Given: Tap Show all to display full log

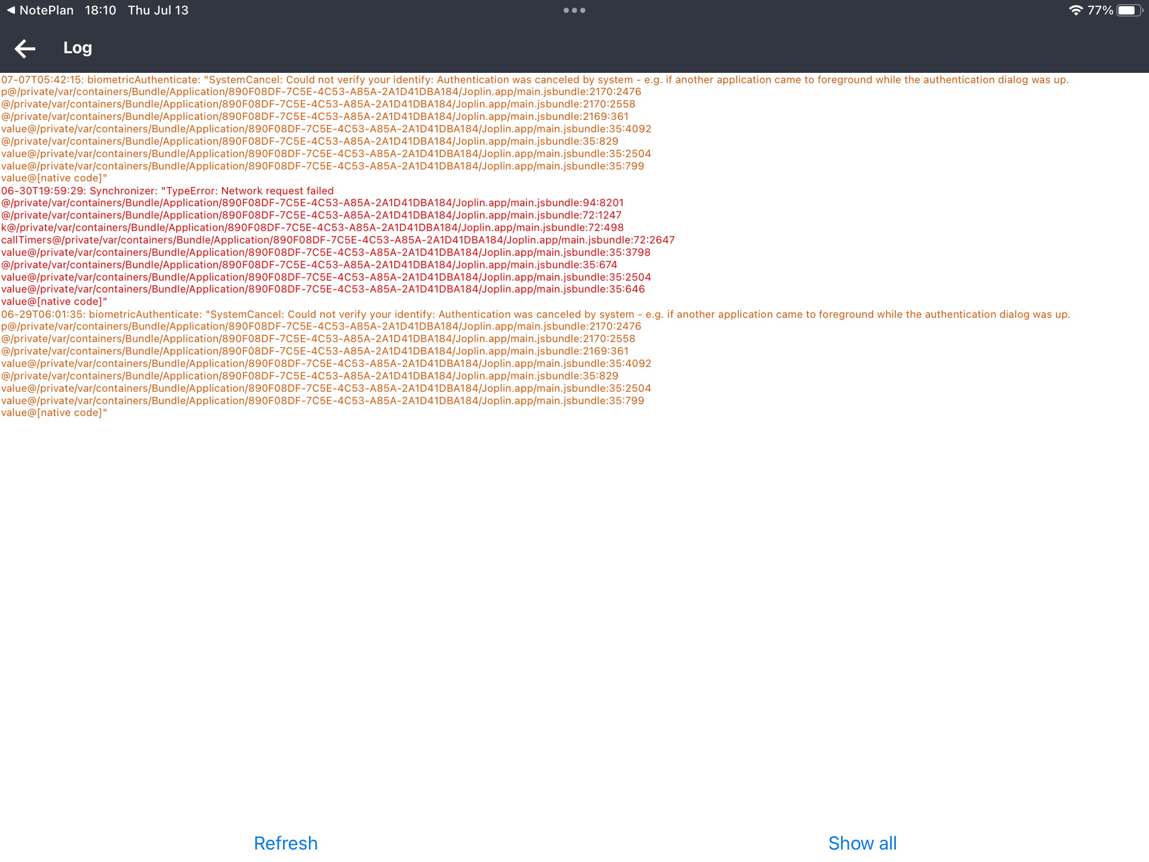Looking at the screenshot, I should [x=862, y=843].
